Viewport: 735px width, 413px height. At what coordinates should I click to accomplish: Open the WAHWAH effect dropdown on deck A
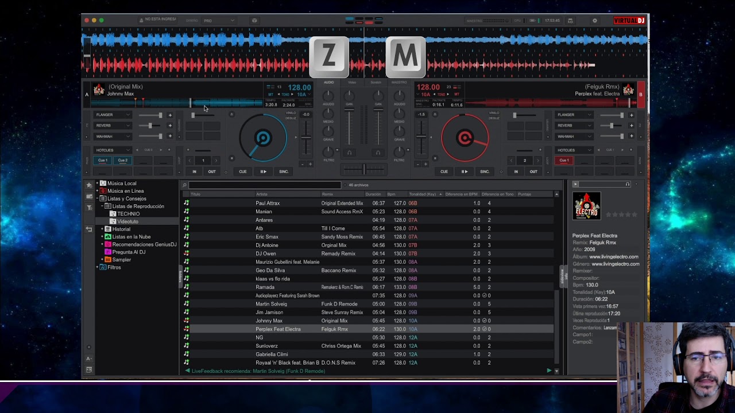pos(112,136)
